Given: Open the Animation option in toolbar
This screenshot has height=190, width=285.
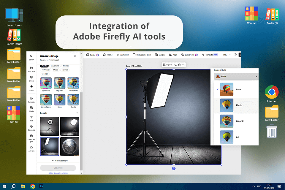Looking at the screenshot, I should click(123, 55).
